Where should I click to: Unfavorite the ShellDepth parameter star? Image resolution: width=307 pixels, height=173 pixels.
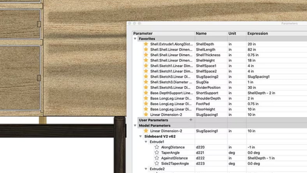coord(146,44)
